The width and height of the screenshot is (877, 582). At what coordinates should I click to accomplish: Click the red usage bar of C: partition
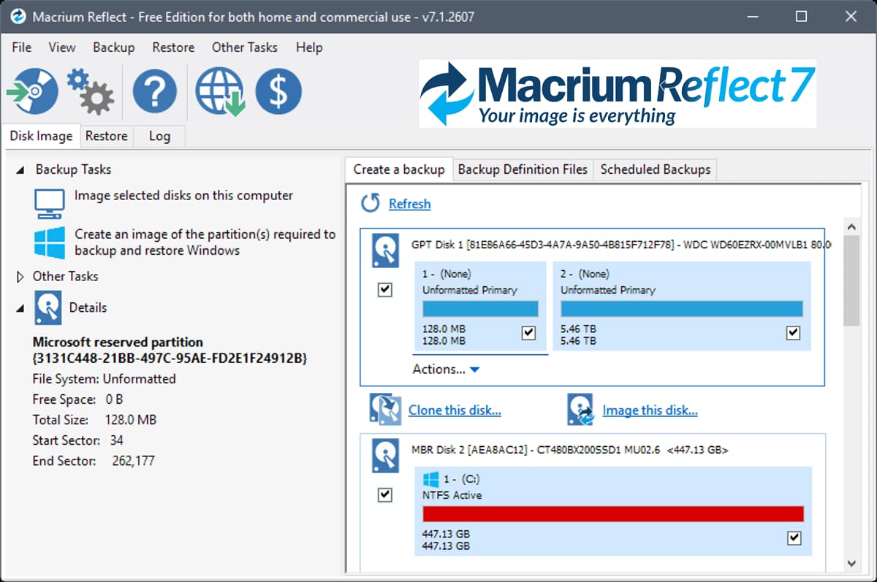pyautogui.click(x=613, y=513)
